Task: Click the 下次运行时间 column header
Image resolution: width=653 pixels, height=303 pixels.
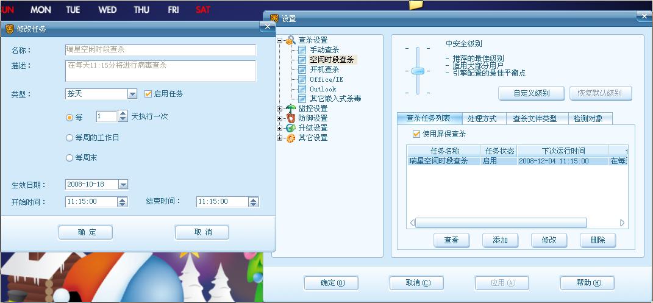Action: 563,151
